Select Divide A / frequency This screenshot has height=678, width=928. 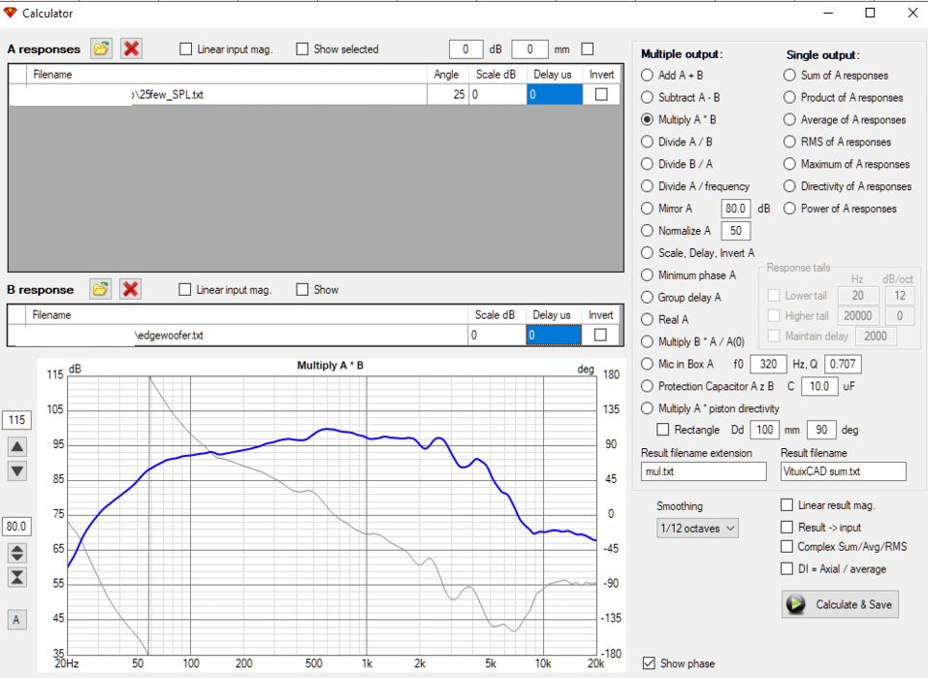pyautogui.click(x=648, y=186)
